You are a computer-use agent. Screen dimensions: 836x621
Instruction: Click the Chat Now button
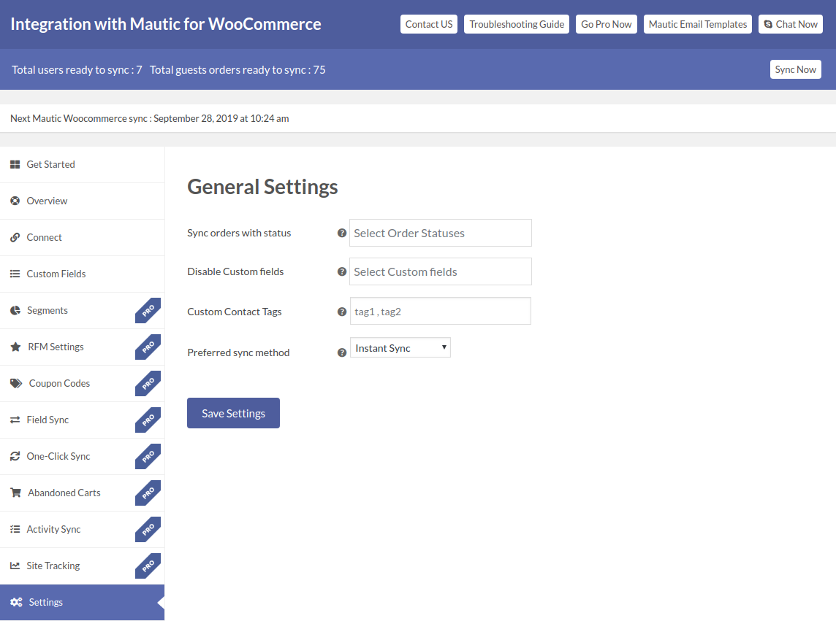pyautogui.click(x=791, y=24)
